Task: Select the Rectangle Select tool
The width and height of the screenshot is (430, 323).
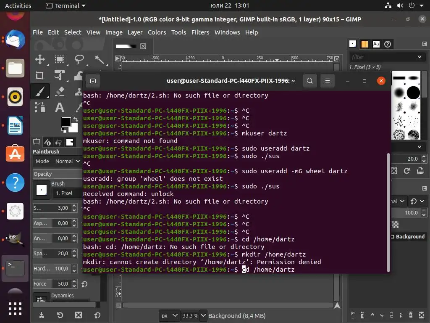Action: [x=60, y=59]
